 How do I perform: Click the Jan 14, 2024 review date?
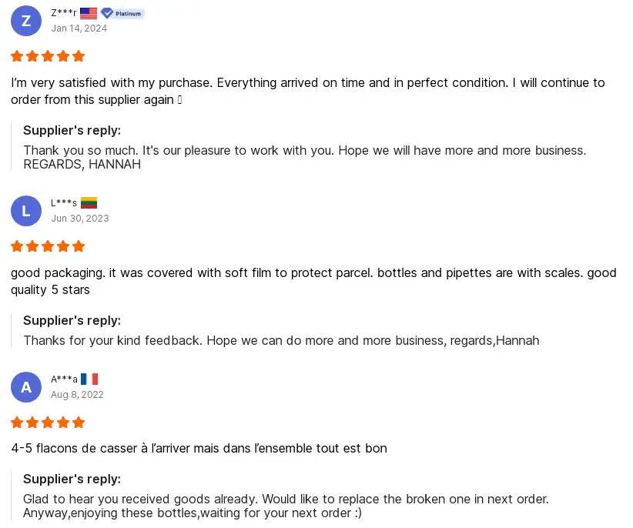click(79, 28)
